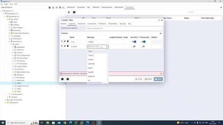Click Task View icon on taskbar
This screenshot has width=223, height=125.
click(x=42, y=123)
